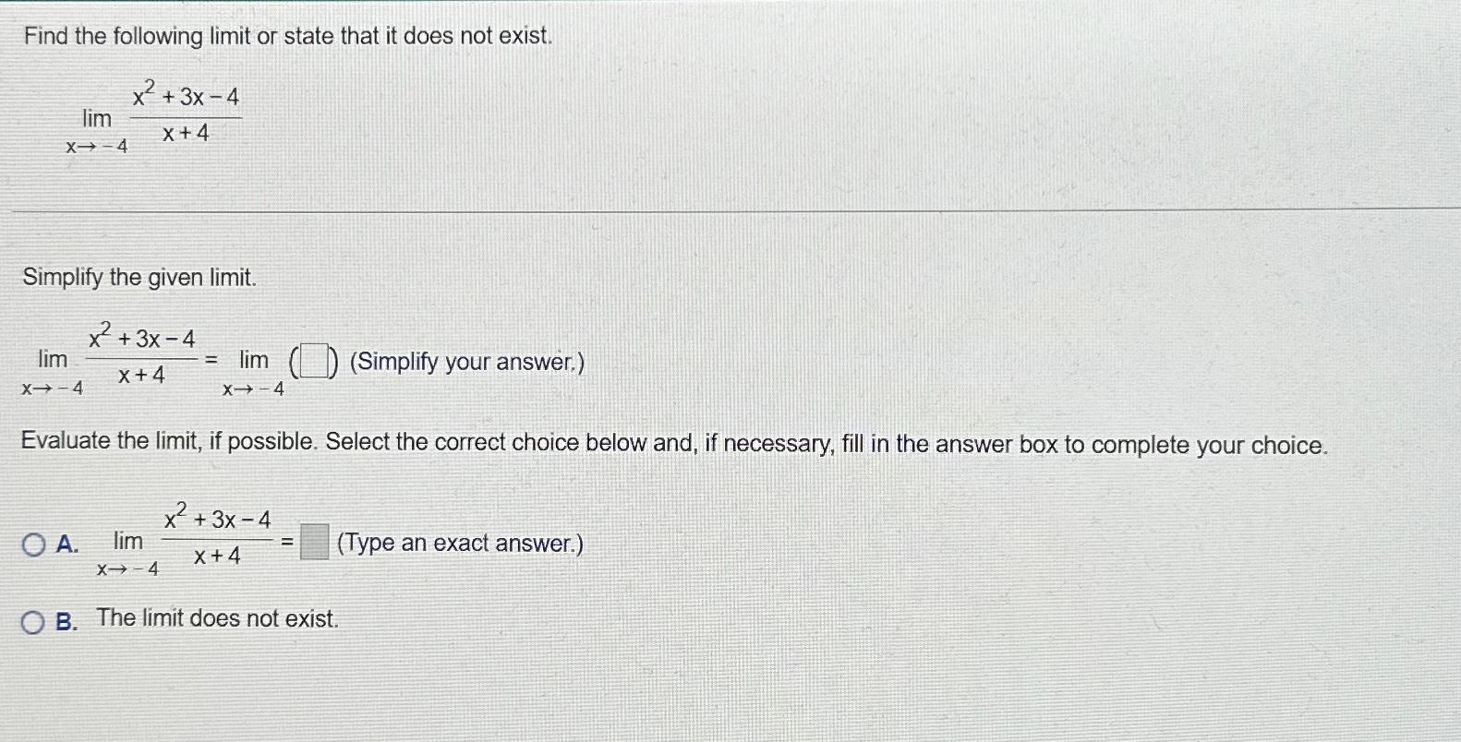
Task: Select radio button for choice A
Action: pos(33,544)
